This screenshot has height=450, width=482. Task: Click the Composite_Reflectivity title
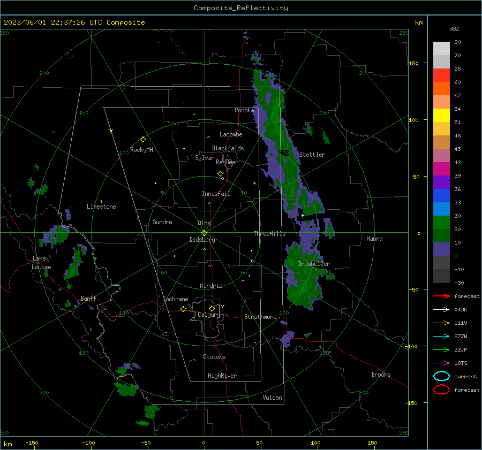pyautogui.click(x=241, y=8)
